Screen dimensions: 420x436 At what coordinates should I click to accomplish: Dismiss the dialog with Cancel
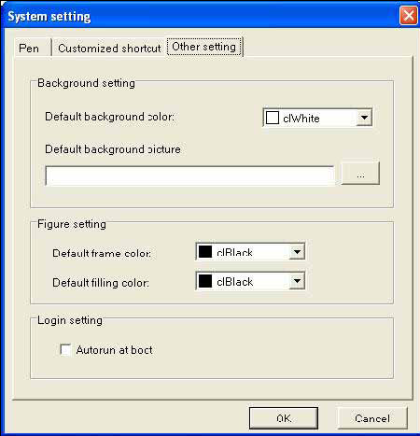(x=372, y=418)
